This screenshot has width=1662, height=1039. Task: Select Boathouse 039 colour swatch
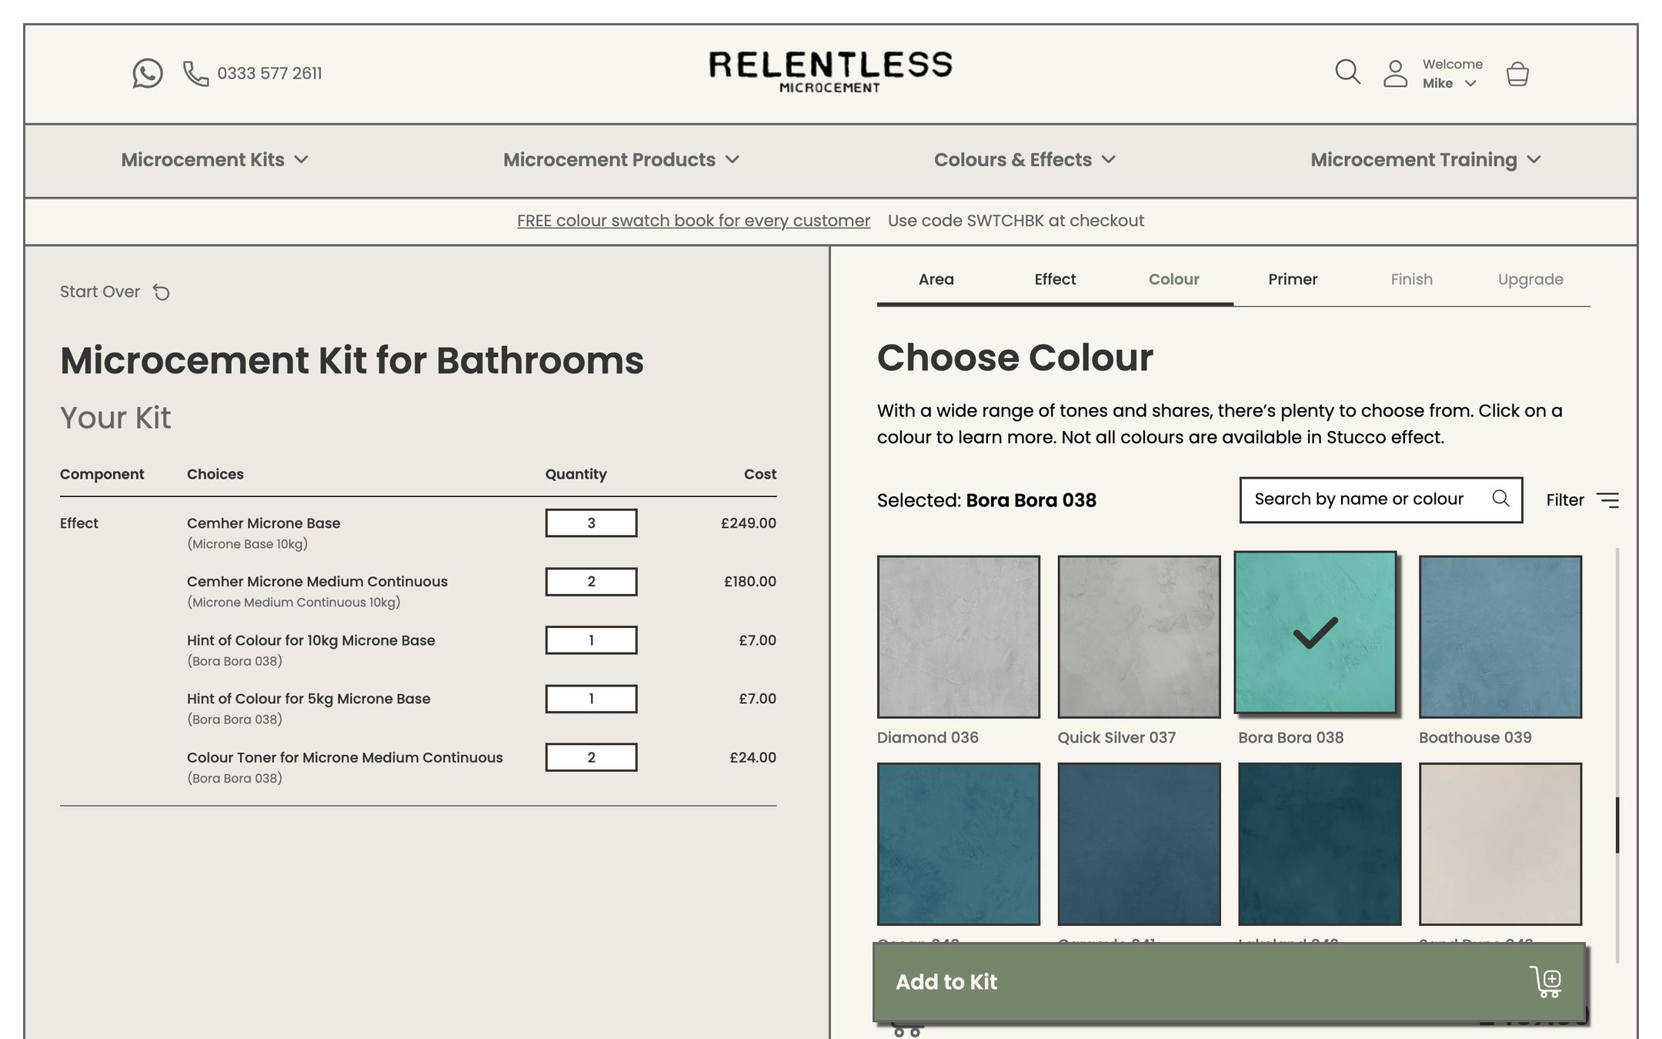tap(1500, 636)
